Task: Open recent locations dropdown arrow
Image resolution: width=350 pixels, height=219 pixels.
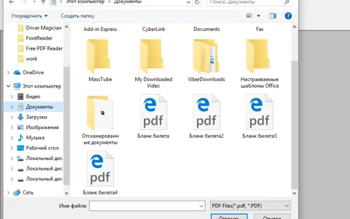Action: pyautogui.click(x=34, y=2)
